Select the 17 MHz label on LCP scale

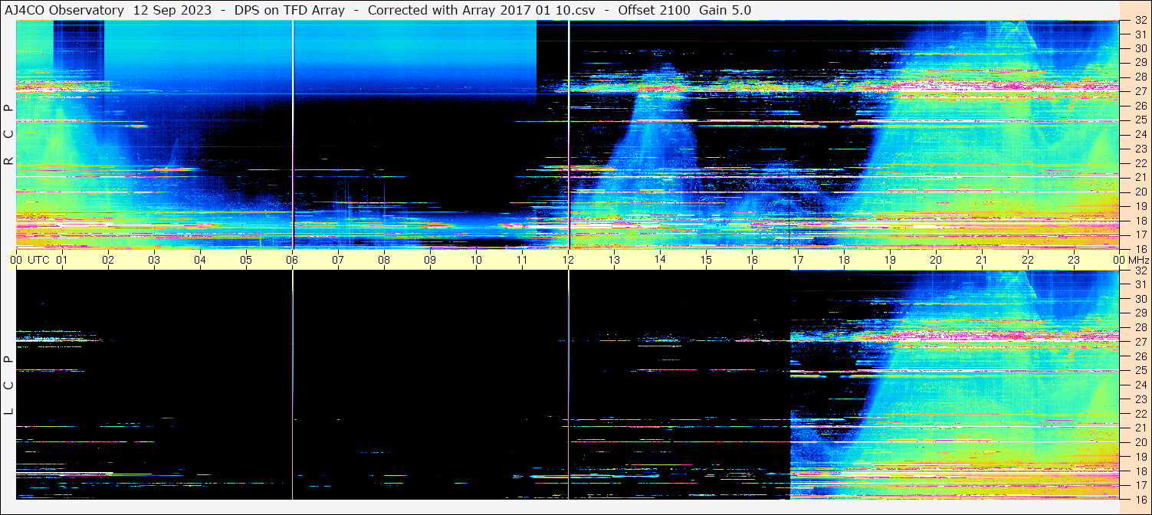(x=1140, y=485)
